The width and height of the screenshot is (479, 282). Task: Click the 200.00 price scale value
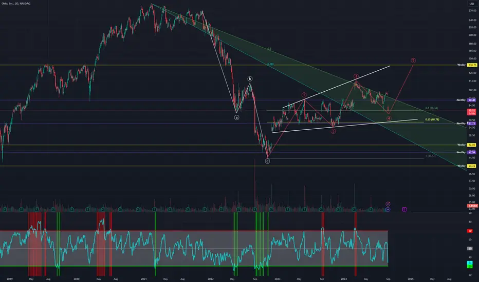pyautogui.click(x=472, y=35)
